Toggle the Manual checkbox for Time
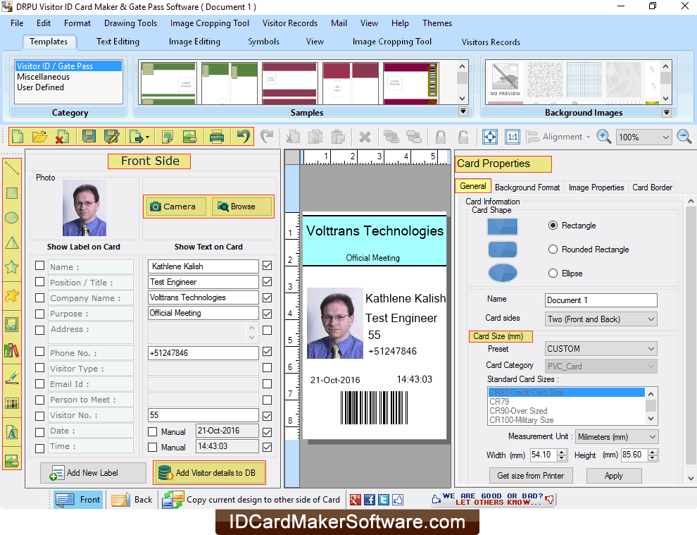Image resolution: width=697 pixels, height=535 pixels. pyautogui.click(x=153, y=447)
